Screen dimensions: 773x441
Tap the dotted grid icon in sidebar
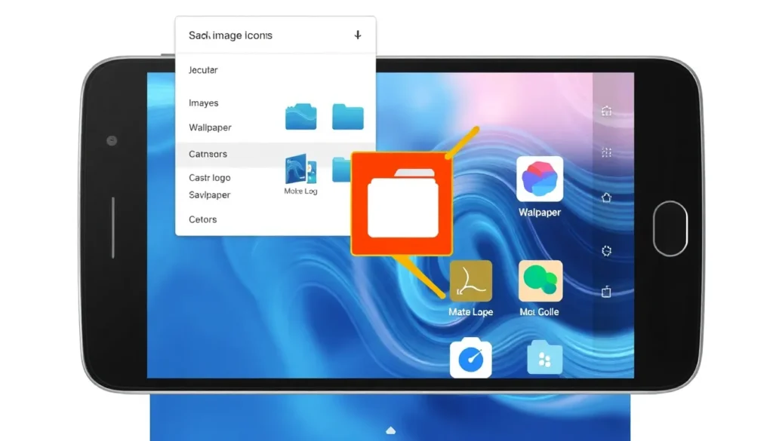coord(606,153)
